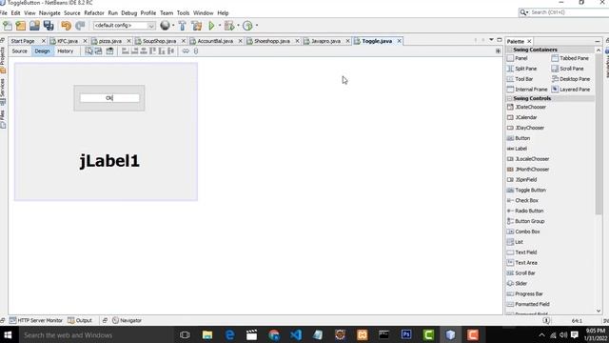
Task: Select Tabbed Pane in palette
Action: tap(570, 58)
